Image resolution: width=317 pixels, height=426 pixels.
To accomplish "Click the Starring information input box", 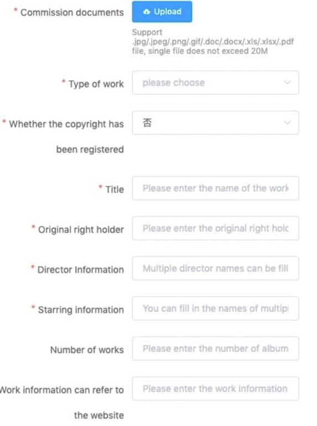I will 216,309.
